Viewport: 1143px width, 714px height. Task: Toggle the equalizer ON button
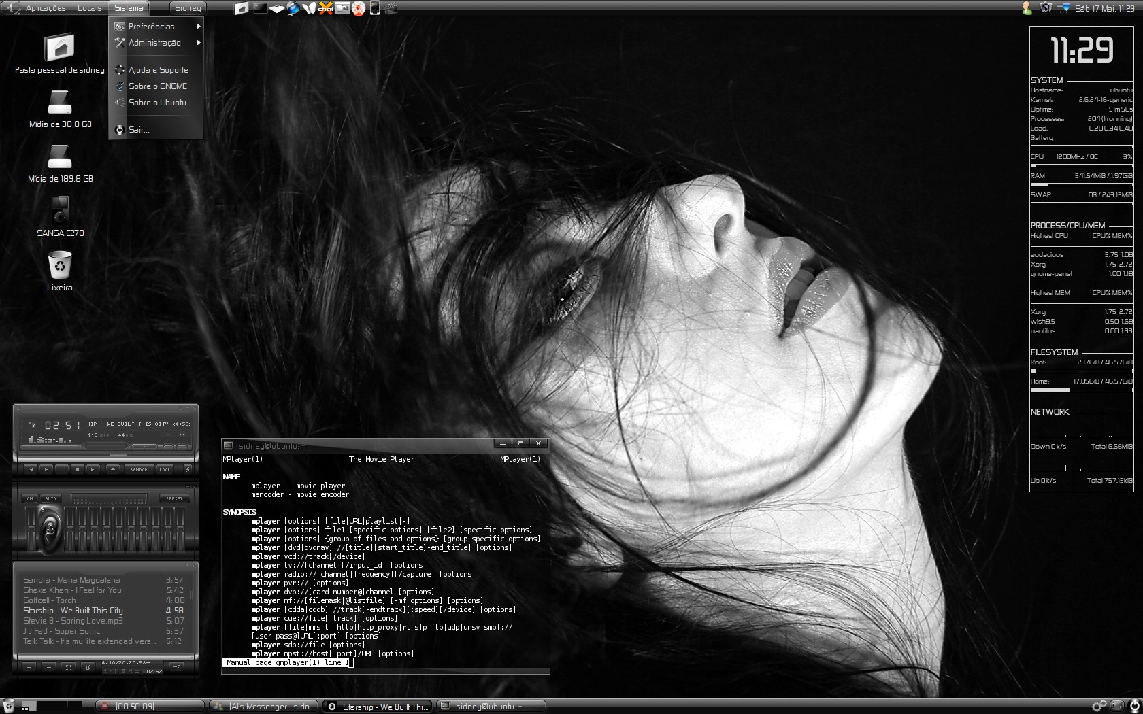30,498
